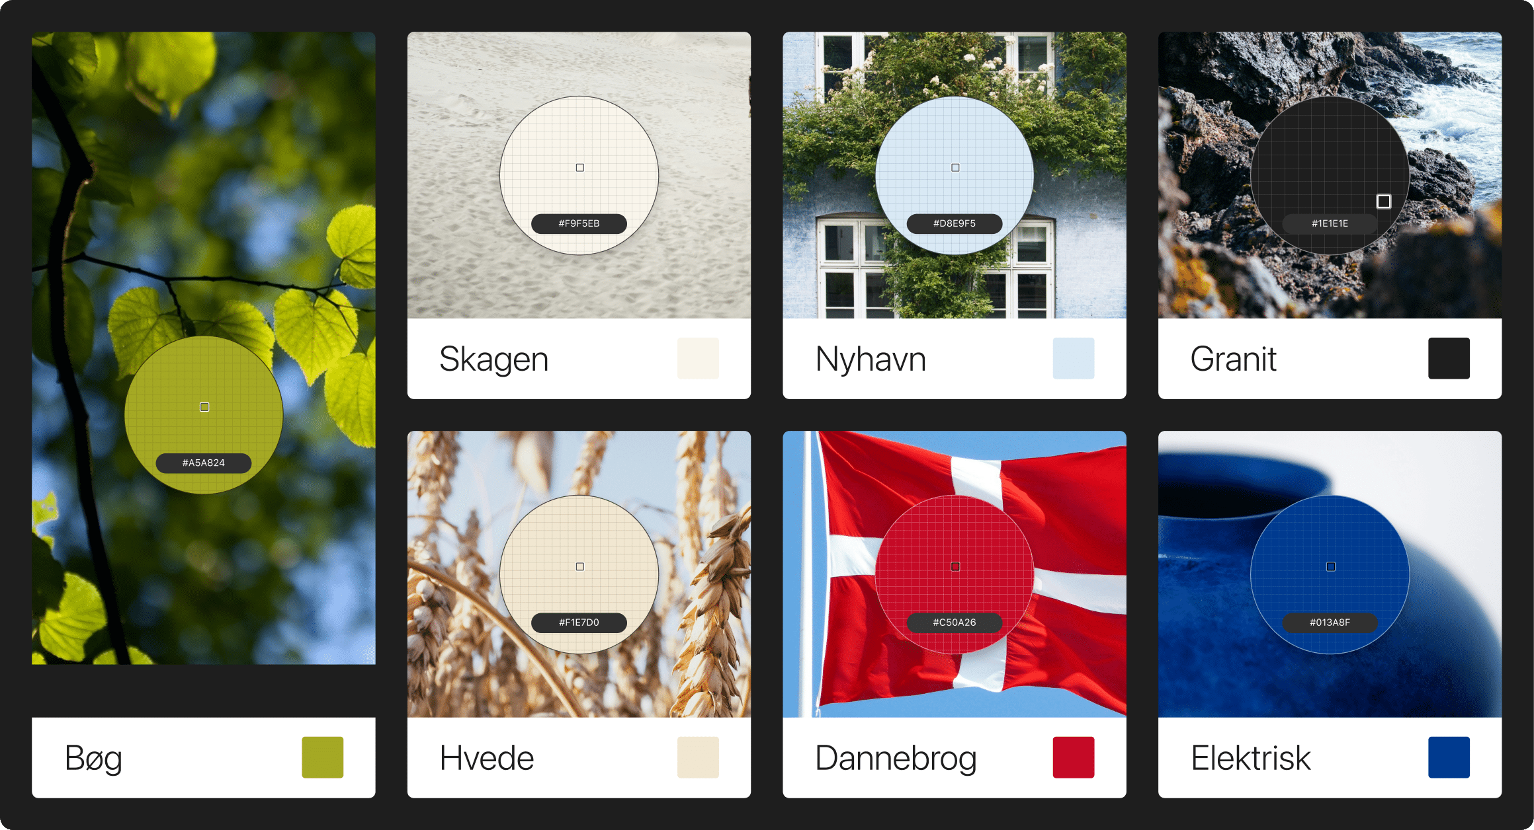The image size is (1534, 830).
Task: Click the center pixel marker in Bøg loupe
Action: pos(204,407)
